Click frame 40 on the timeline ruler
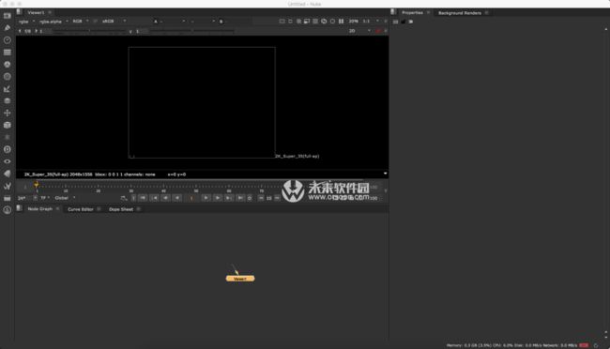610x349 pixels. click(x=163, y=190)
